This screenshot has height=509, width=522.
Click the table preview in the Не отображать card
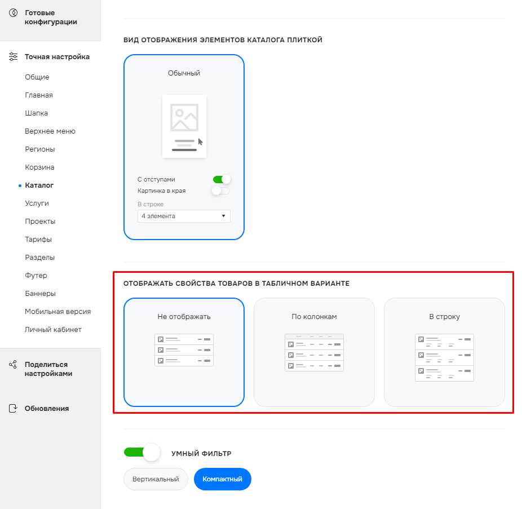tap(184, 350)
